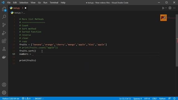
Task: Change line ending via CRLF
Action: click(154, 99)
